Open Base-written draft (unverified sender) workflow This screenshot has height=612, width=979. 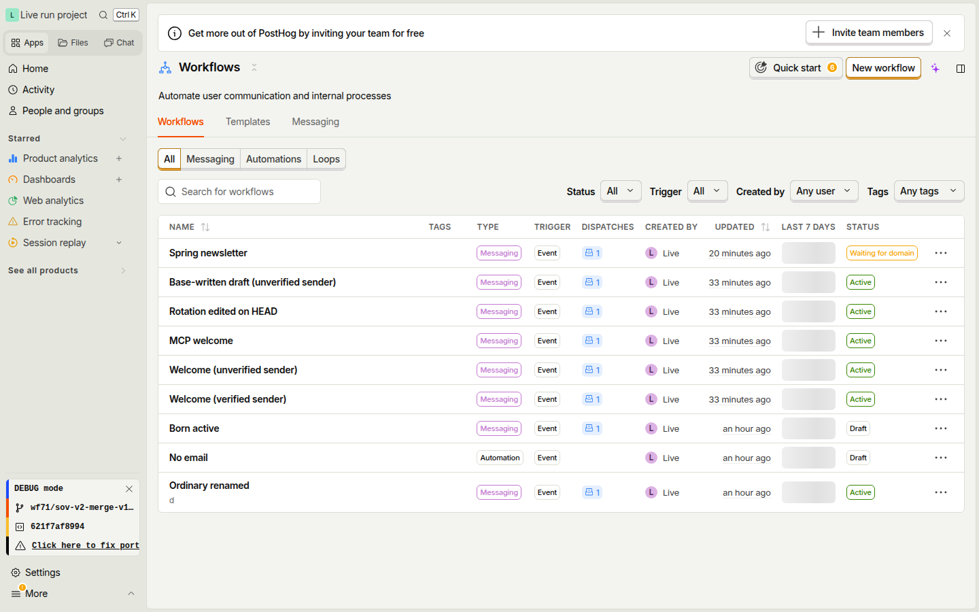pyautogui.click(x=252, y=282)
